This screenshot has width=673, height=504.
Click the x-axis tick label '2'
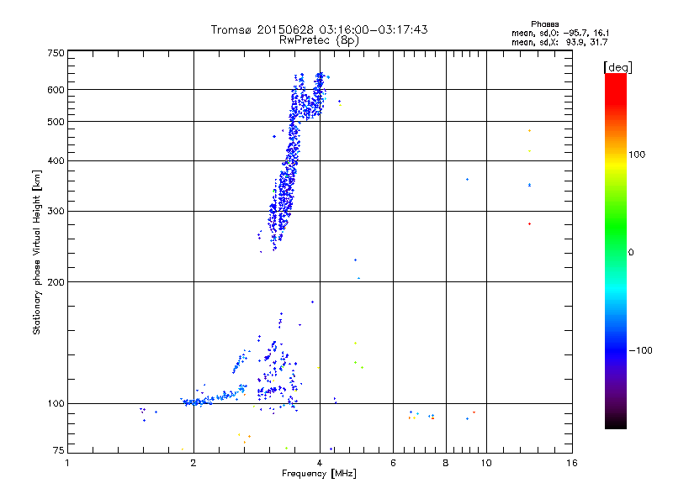(193, 463)
